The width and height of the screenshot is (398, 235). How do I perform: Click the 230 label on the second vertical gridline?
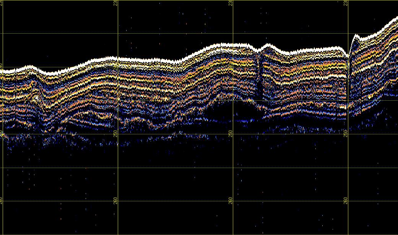pos(116,3)
